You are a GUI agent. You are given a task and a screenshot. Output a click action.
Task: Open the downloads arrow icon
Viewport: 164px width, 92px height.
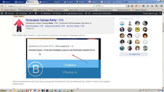click(x=148, y=6)
